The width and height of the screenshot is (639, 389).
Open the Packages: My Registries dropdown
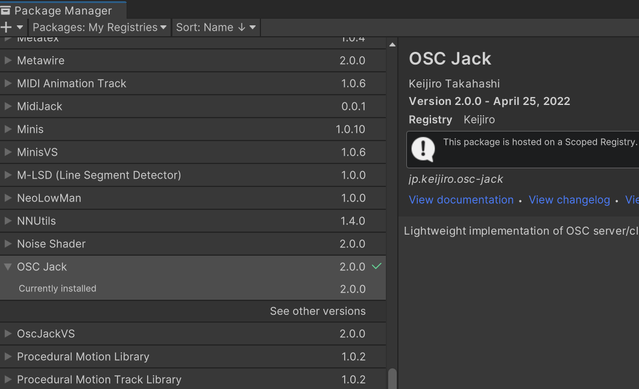[x=99, y=27]
